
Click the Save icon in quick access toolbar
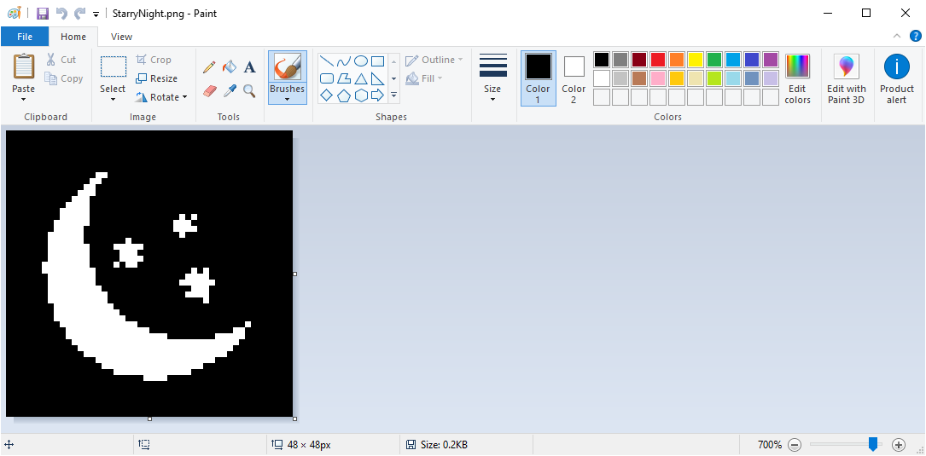[x=43, y=13]
